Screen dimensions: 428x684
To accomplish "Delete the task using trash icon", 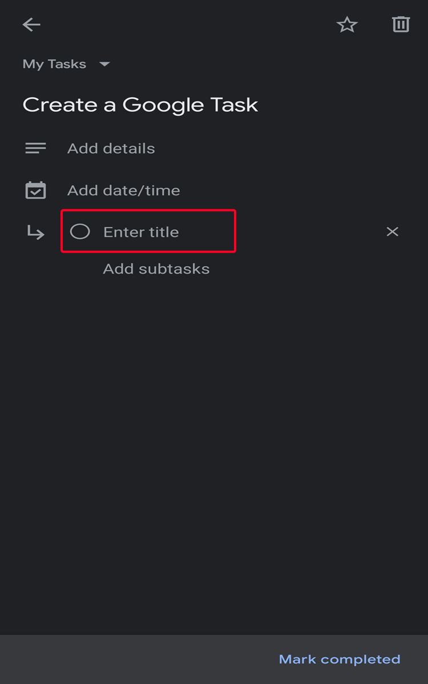I will 400,25.
